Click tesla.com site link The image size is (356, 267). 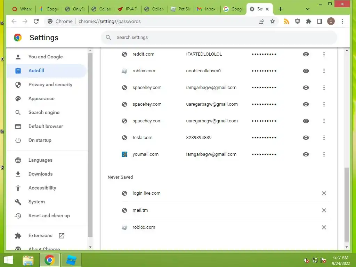pos(142,138)
